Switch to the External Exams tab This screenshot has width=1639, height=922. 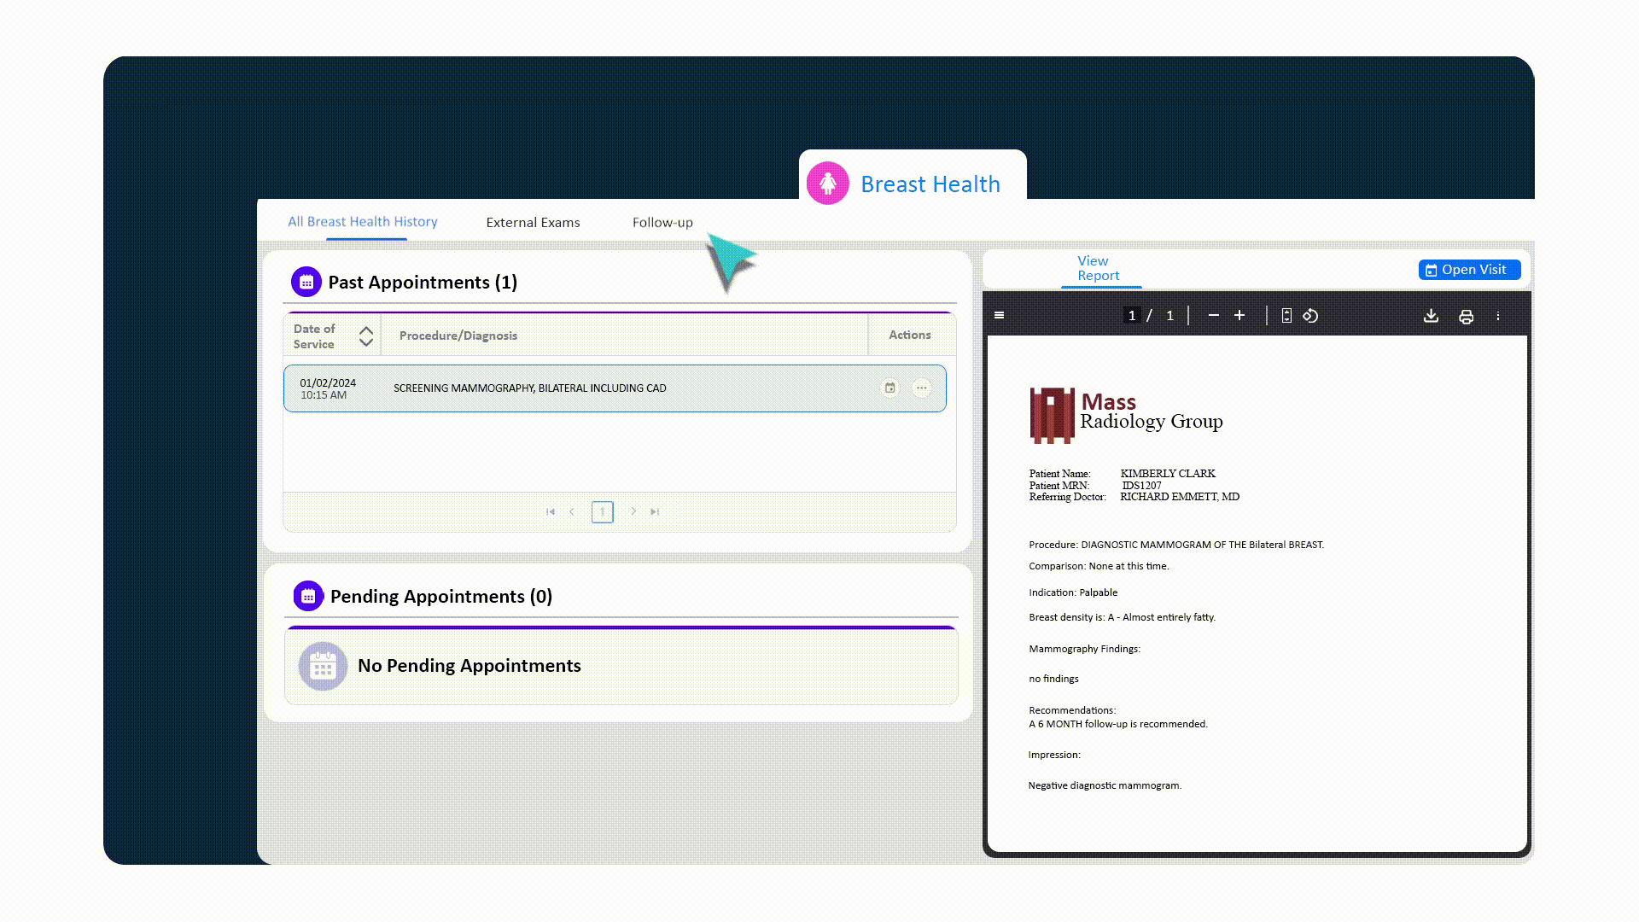point(533,222)
